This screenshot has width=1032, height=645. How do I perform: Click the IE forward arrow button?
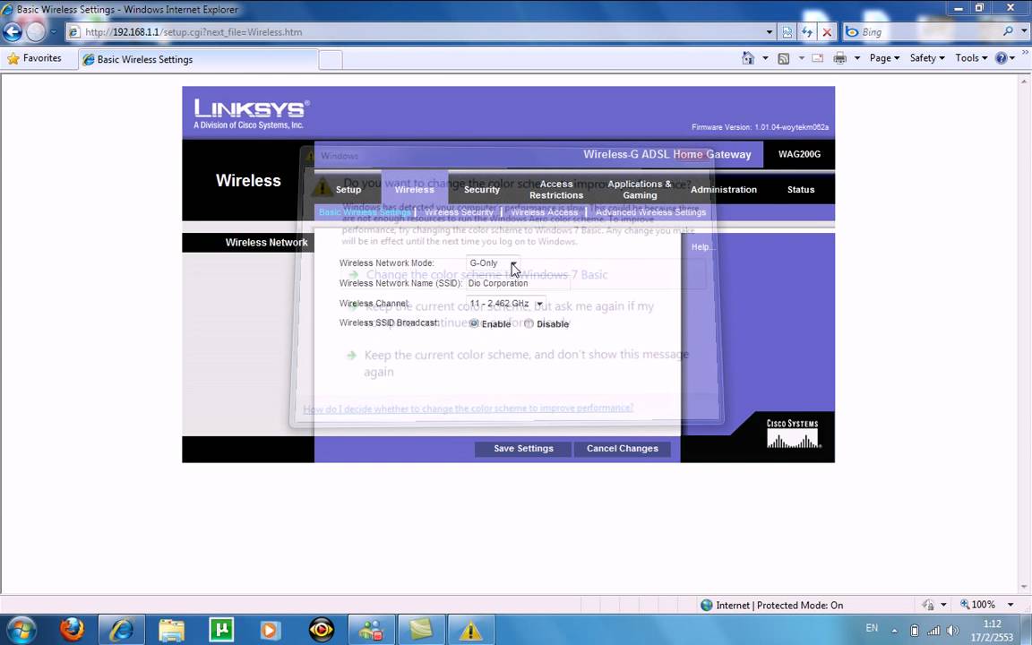[36, 31]
